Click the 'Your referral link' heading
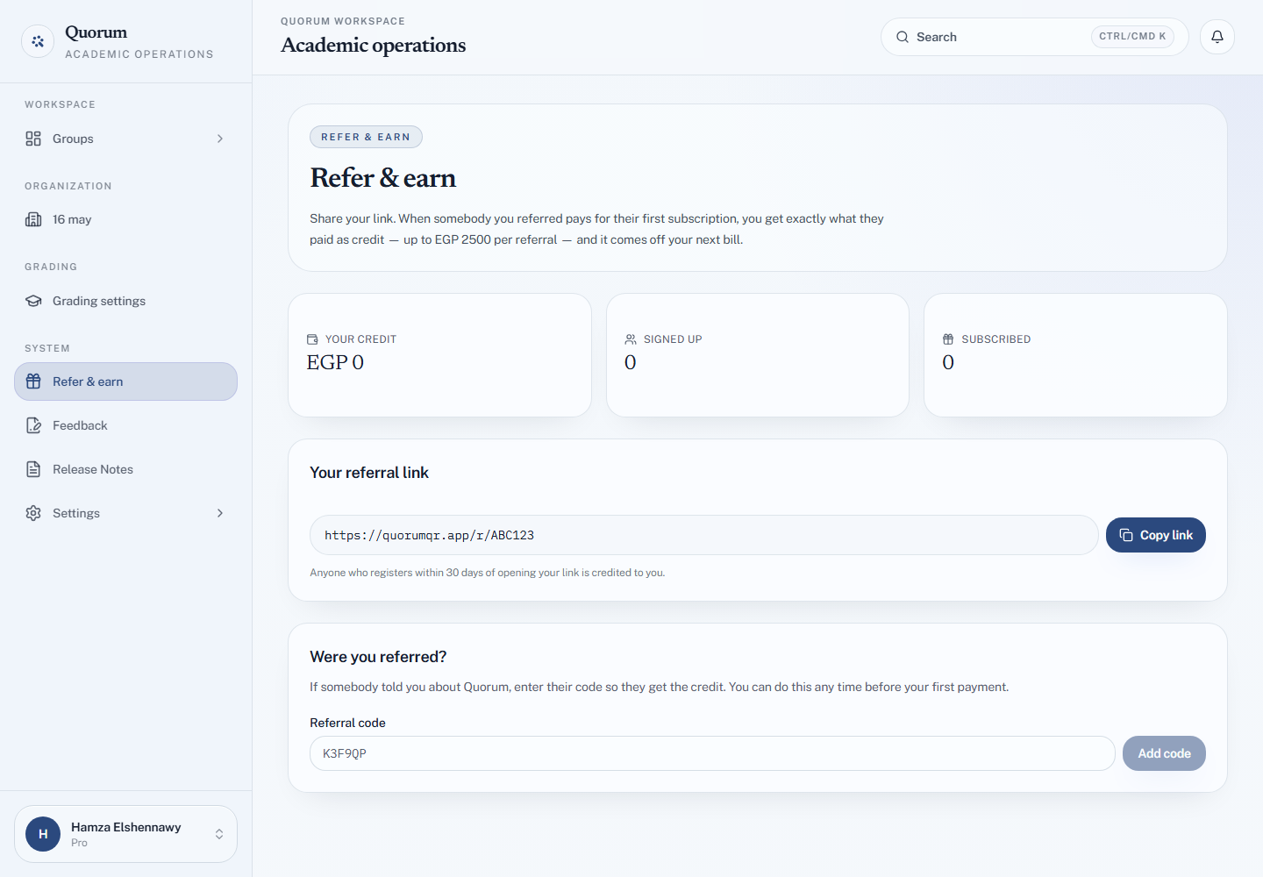The width and height of the screenshot is (1263, 877). [369, 473]
